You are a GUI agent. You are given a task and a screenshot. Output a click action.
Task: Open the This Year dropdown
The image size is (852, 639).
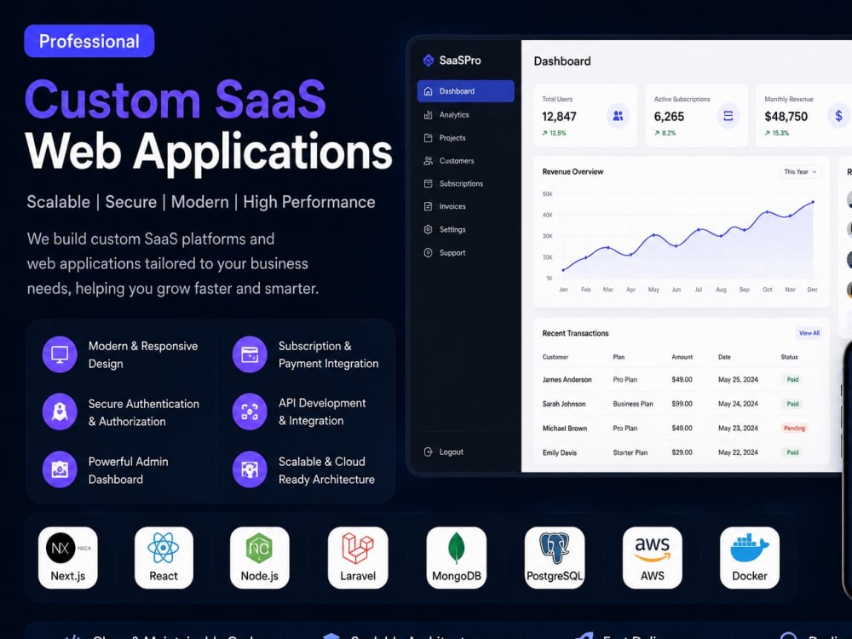tap(800, 172)
